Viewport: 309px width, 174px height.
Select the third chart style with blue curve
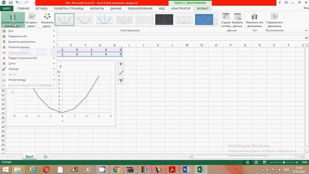click(x=104, y=19)
